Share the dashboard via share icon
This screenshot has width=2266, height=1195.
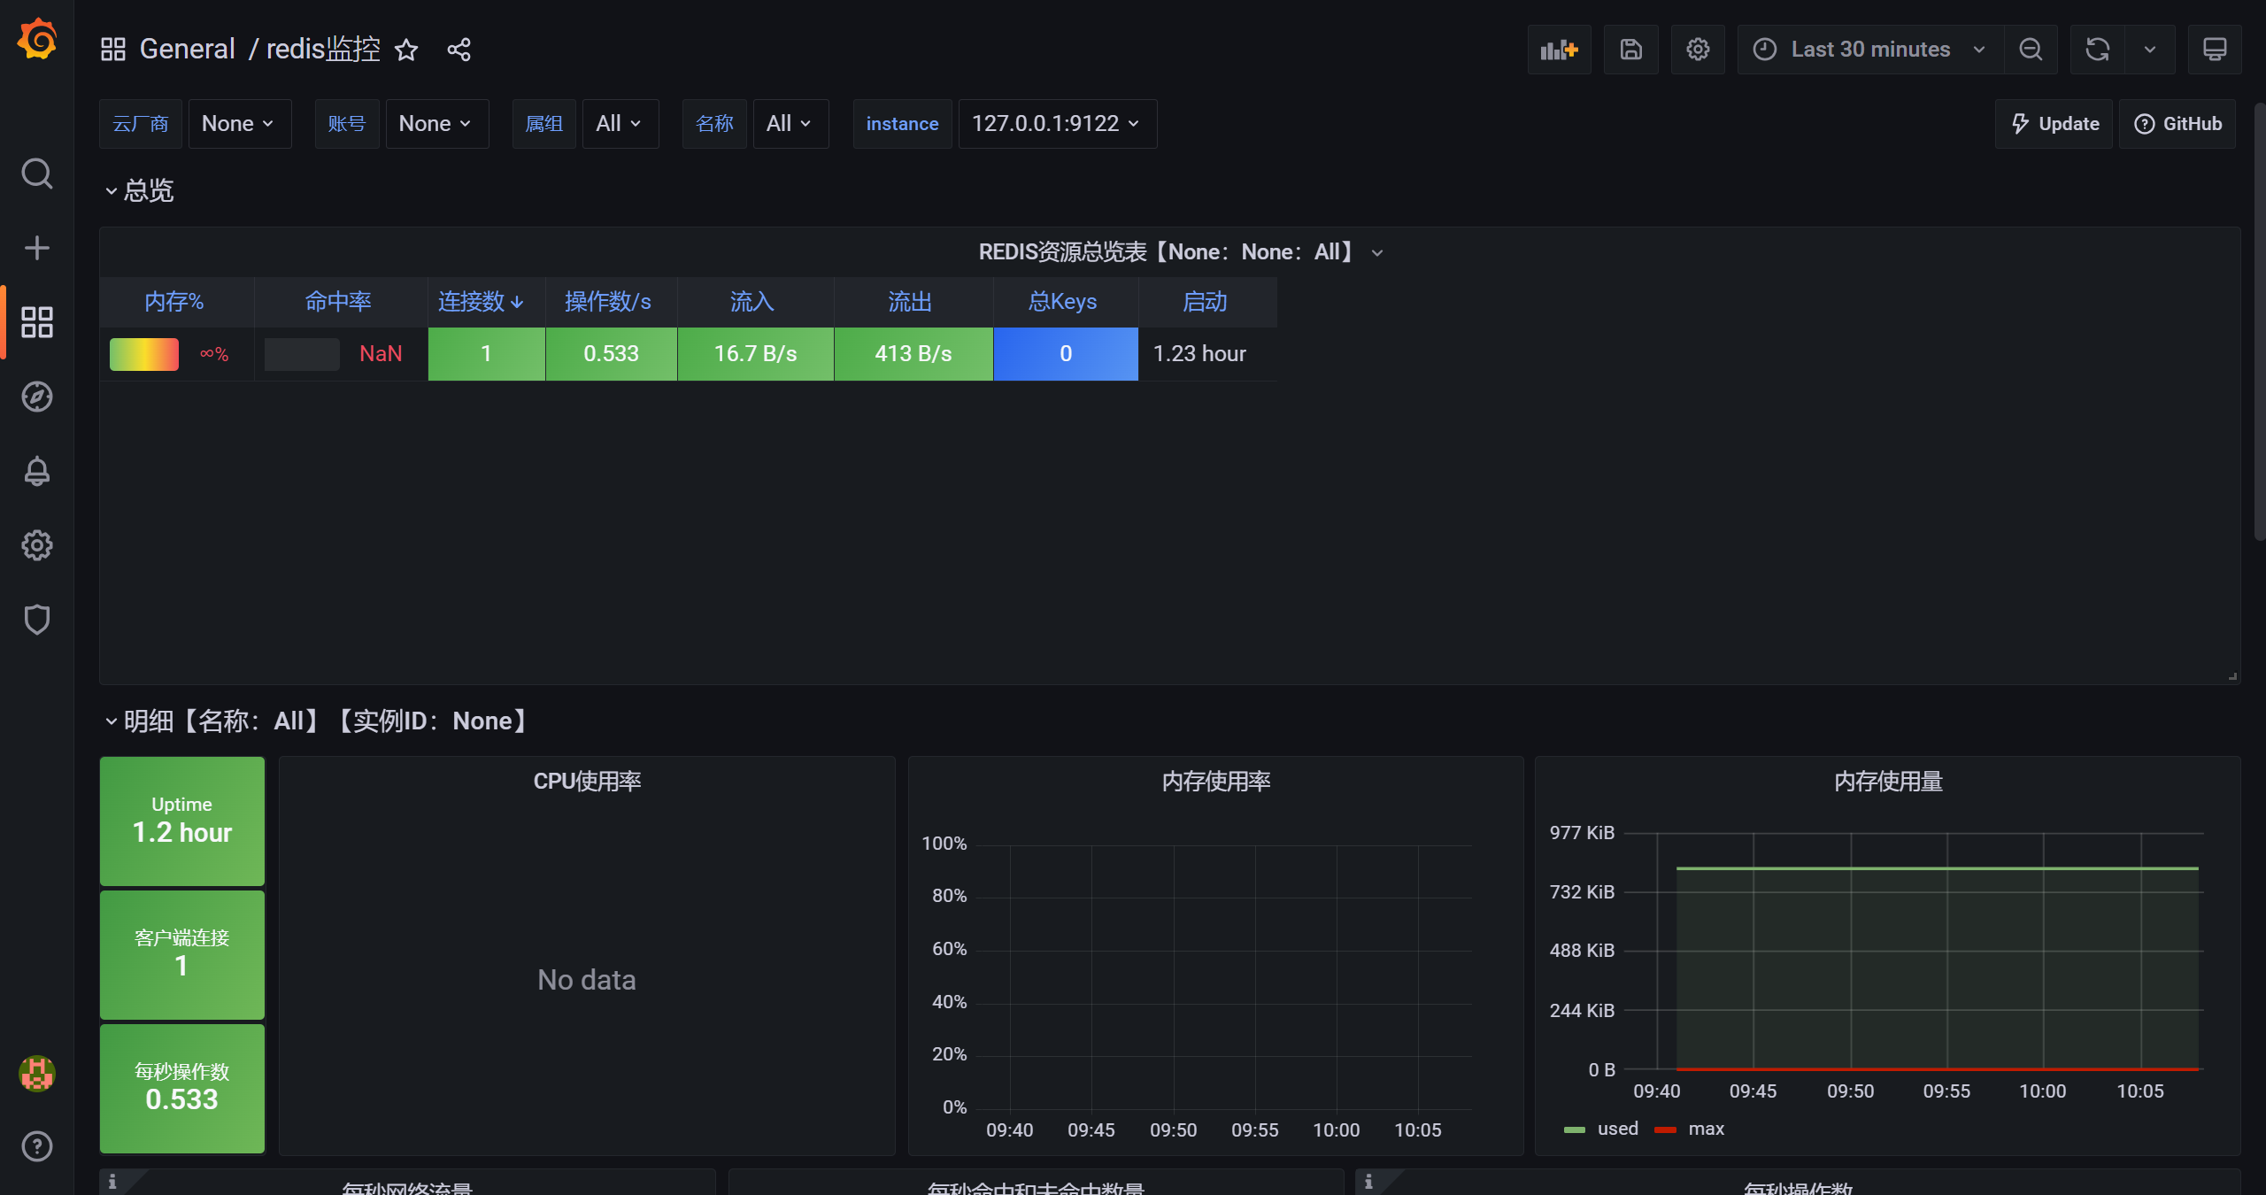click(459, 50)
